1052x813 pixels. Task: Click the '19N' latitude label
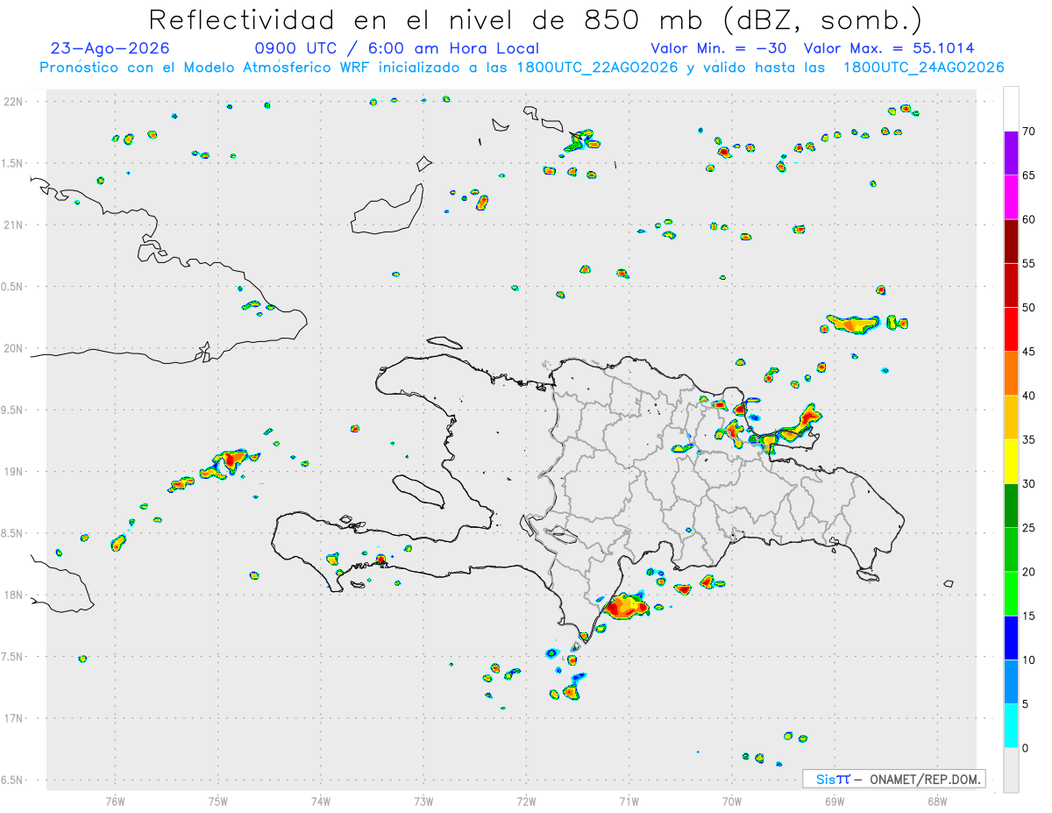click(x=13, y=472)
